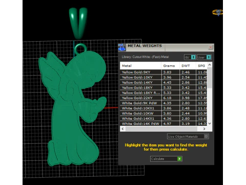
Task: Select the White Gold:9K PdW row
Action: 163,103
